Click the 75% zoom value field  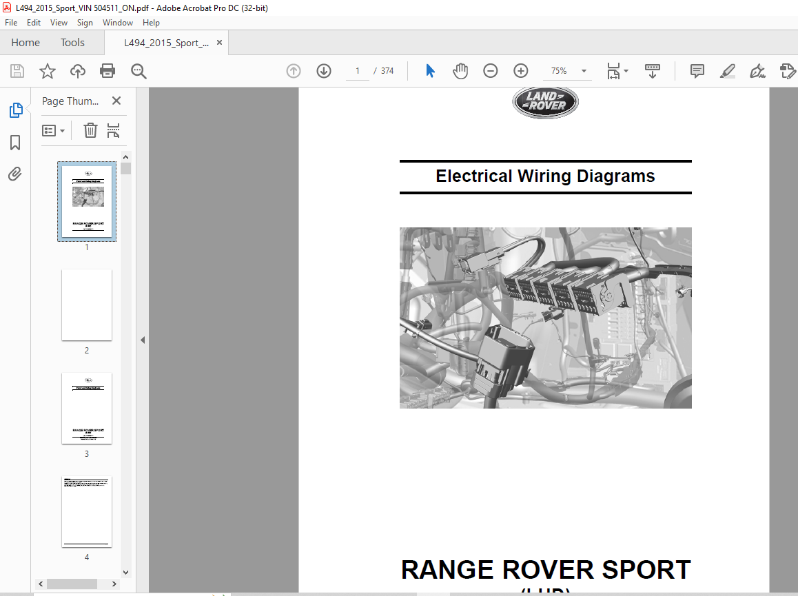coord(559,71)
